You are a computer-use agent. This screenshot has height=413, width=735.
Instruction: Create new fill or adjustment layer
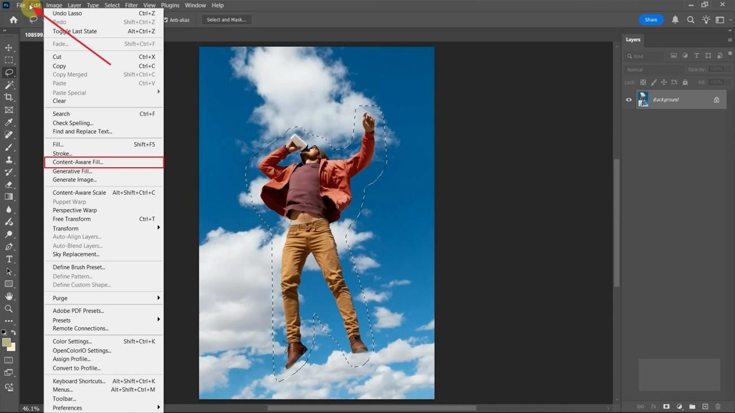pos(679,407)
